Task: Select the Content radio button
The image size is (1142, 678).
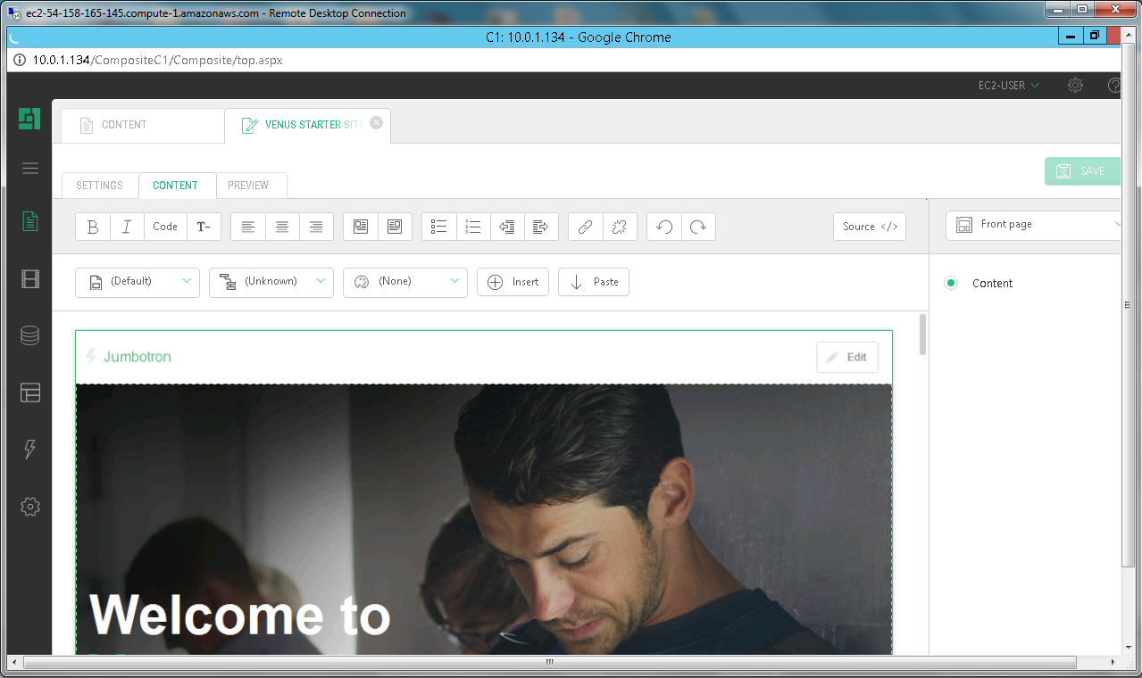Action: tap(951, 283)
